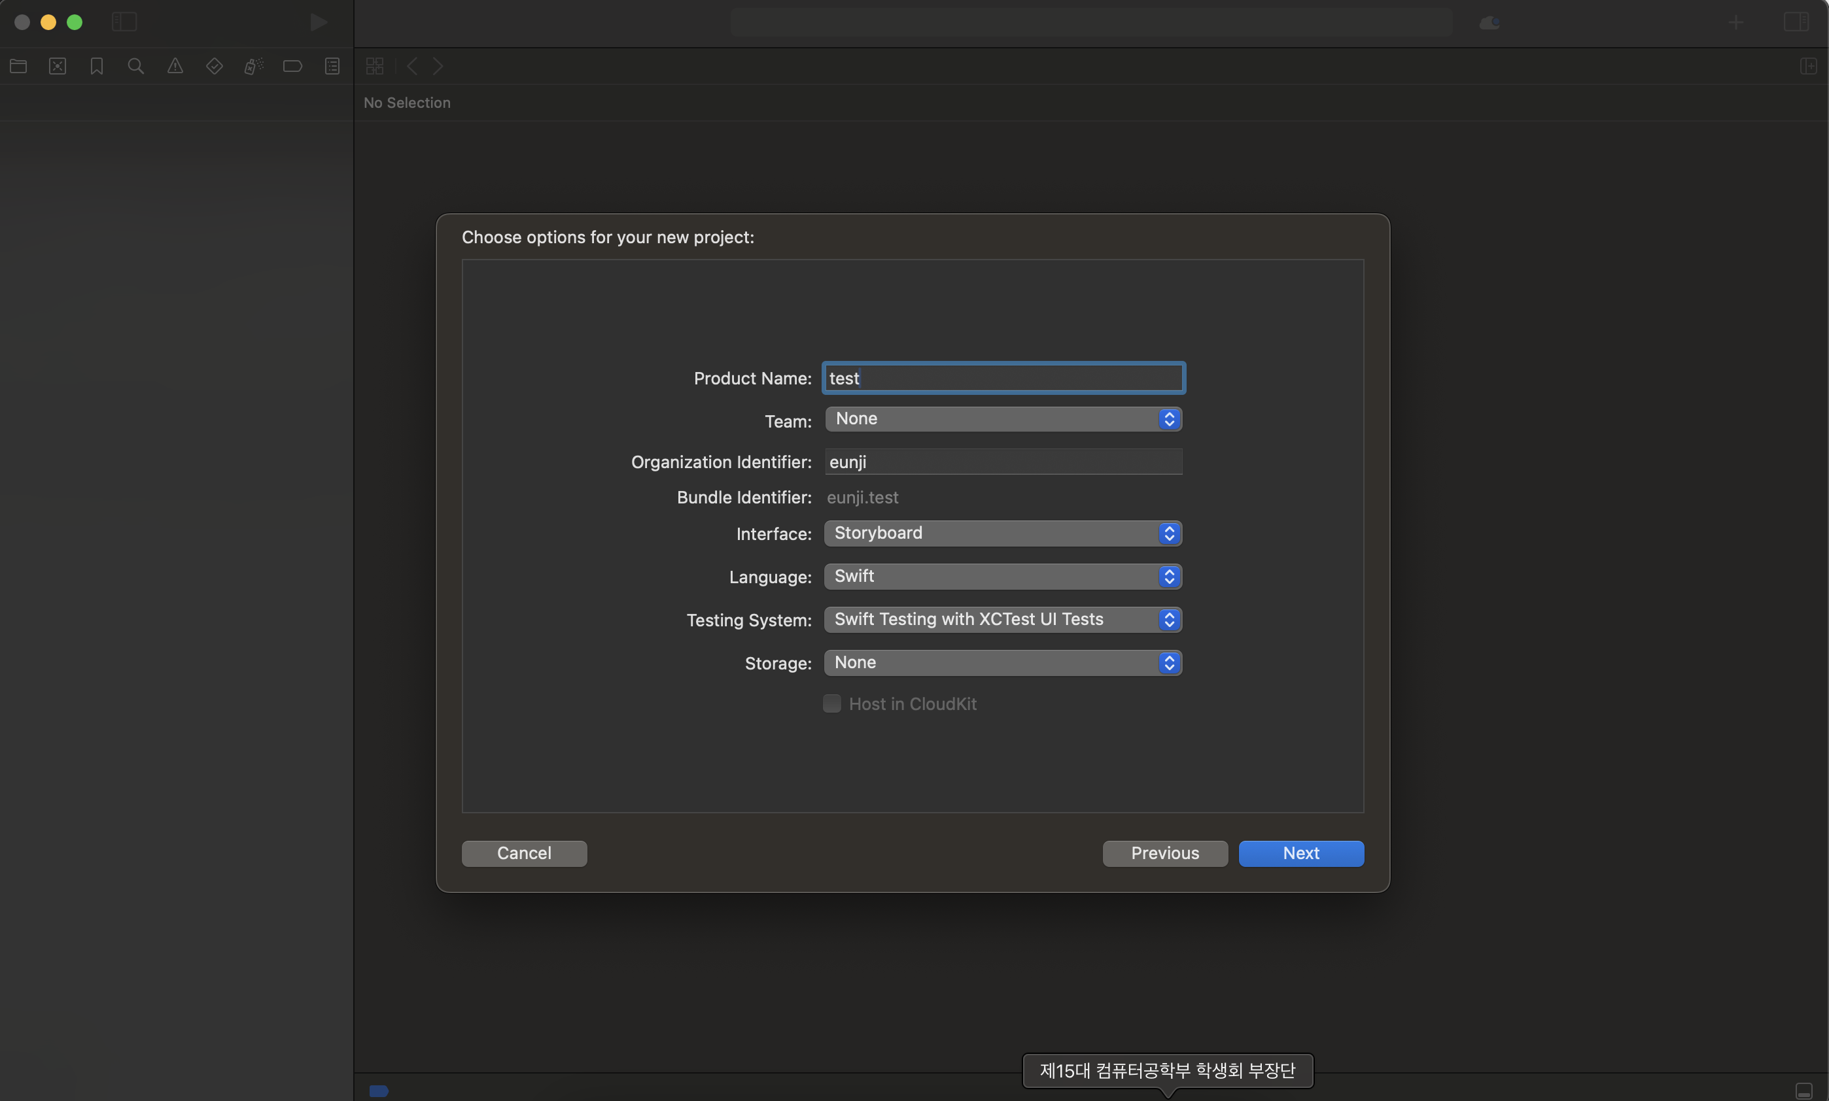Open the Interface dropdown showing Storyboard
This screenshot has height=1101, width=1829.
(x=1003, y=534)
